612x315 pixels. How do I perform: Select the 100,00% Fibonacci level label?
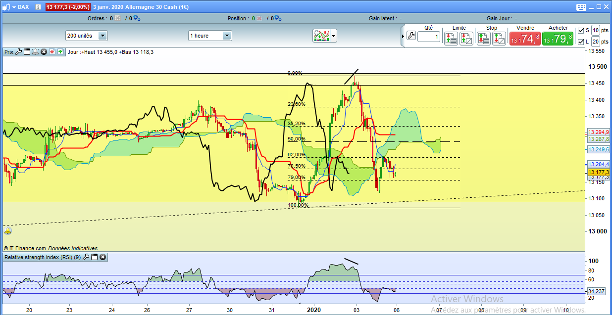(x=298, y=205)
